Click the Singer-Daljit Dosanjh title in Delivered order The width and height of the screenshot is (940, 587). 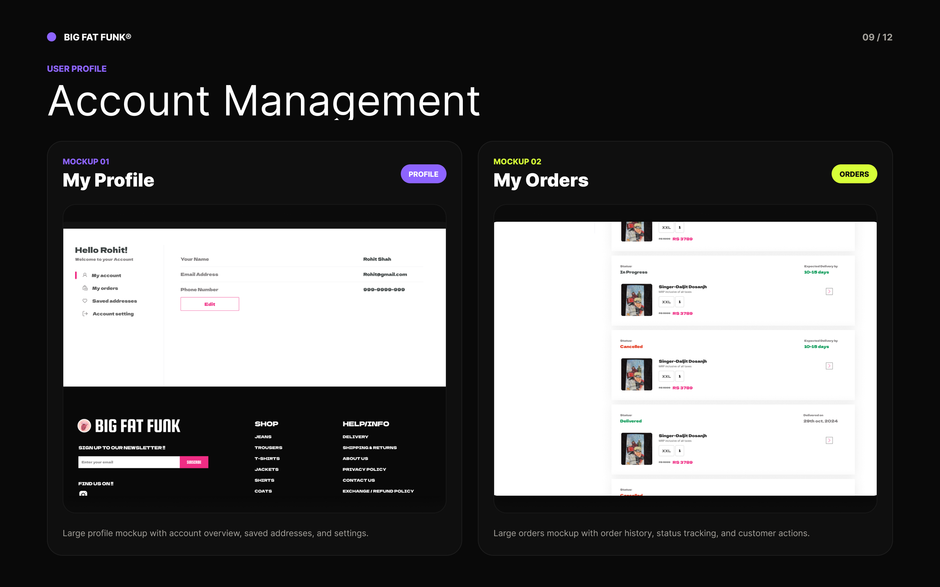click(x=683, y=436)
